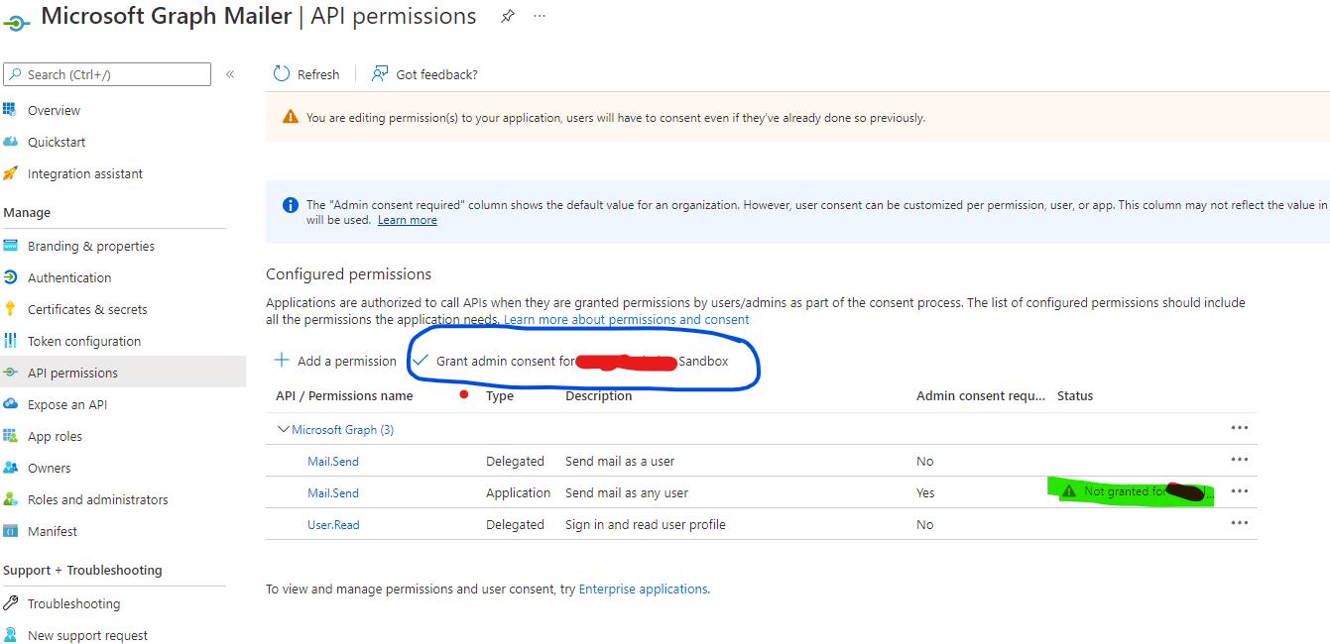
Task: Click 'Sign in and read user profile' text
Action: tap(646, 524)
